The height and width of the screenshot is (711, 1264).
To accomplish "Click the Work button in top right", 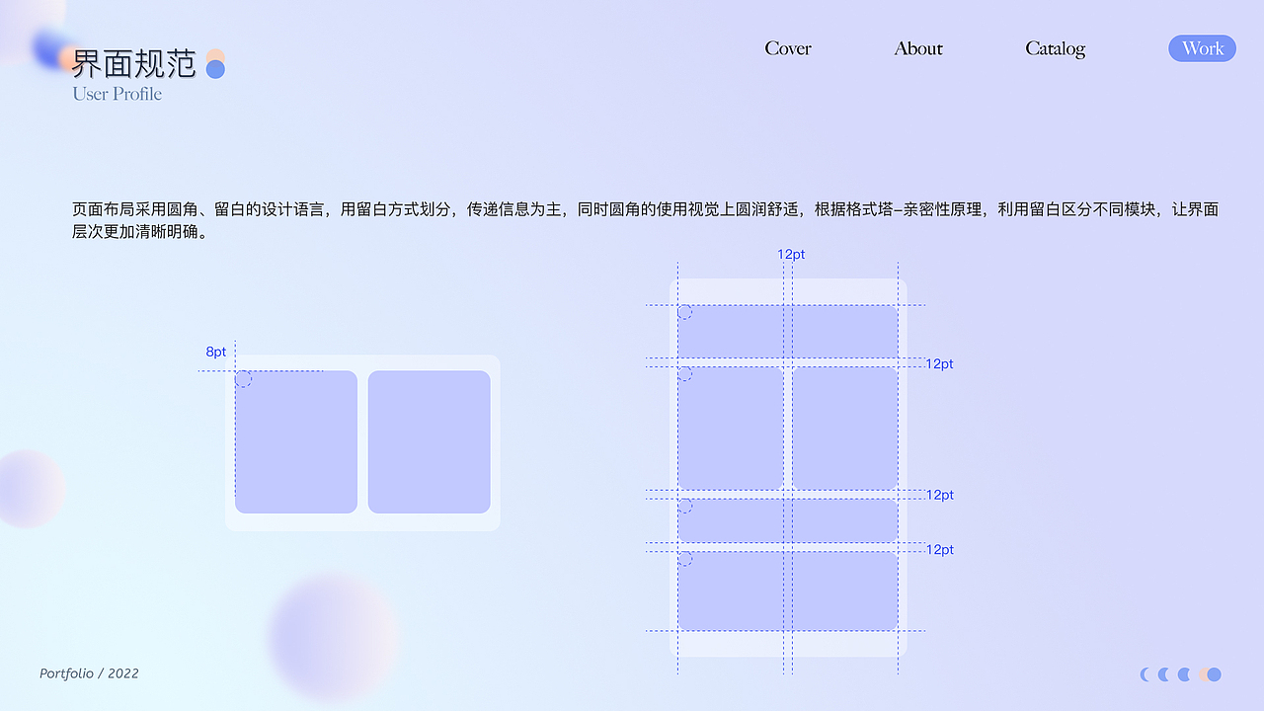I will click(x=1202, y=47).
